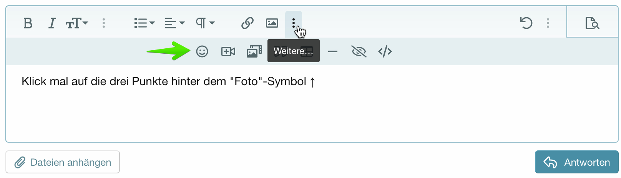Expand the list type dropdown

coord(144,23)
